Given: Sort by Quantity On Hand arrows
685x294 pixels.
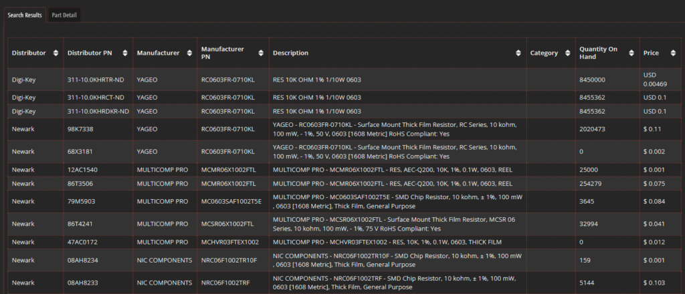Looking at the screenshot, I should (631, 53).
